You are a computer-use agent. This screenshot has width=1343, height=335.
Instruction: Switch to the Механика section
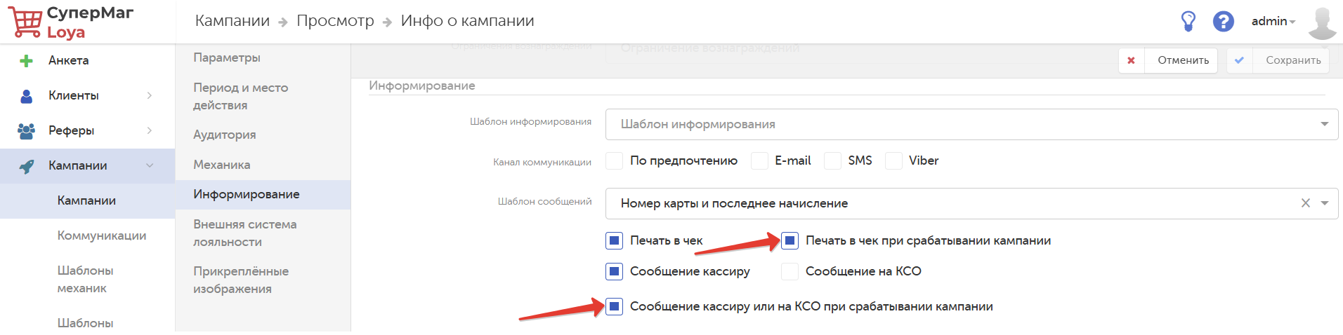coord(222,165)
